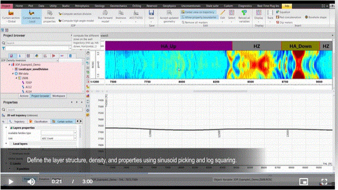
Task: Mute the video volume
Action: [31, 182]
